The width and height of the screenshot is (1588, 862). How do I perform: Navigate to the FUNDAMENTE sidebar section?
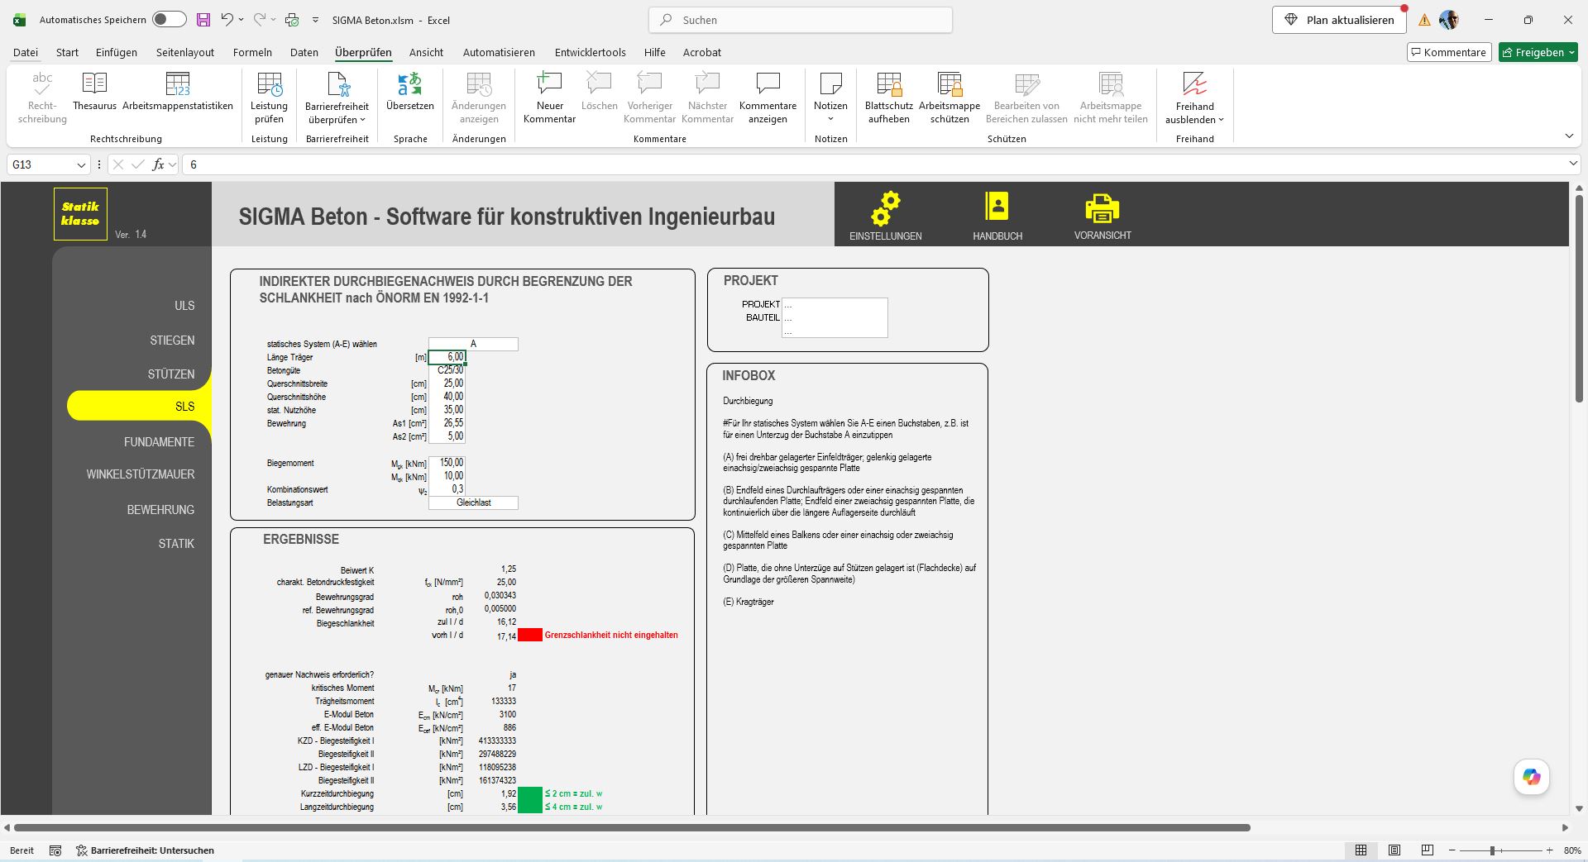tap(159, 442)
